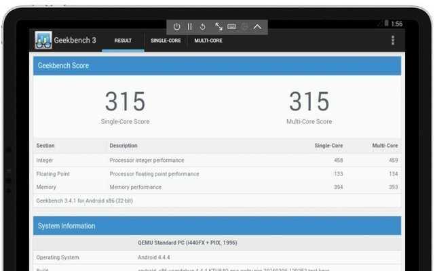Click the 1:56 clock in status bar
This screenshot has width=435, height=271.
[x=397, y=24]
